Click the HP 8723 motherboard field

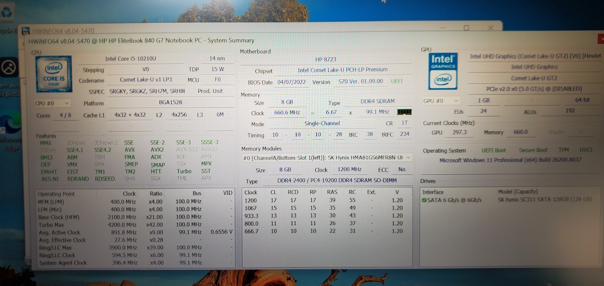(x=325, y=59)
